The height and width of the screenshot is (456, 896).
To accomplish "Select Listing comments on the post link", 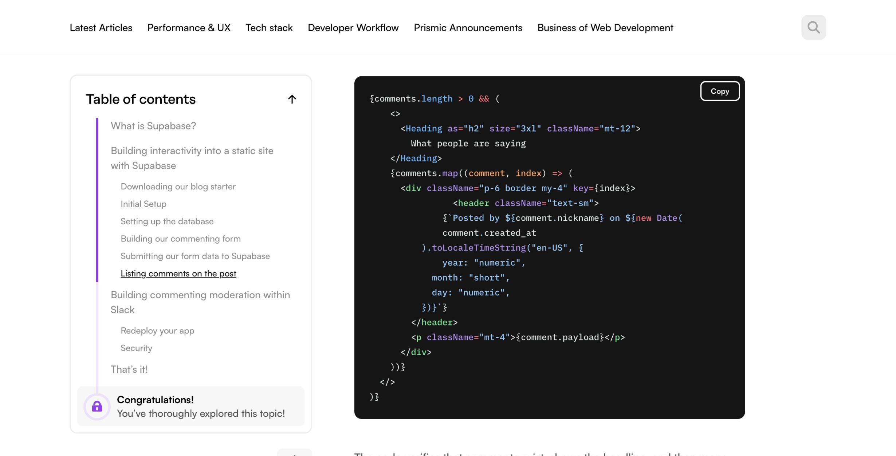I will (178, 273).
